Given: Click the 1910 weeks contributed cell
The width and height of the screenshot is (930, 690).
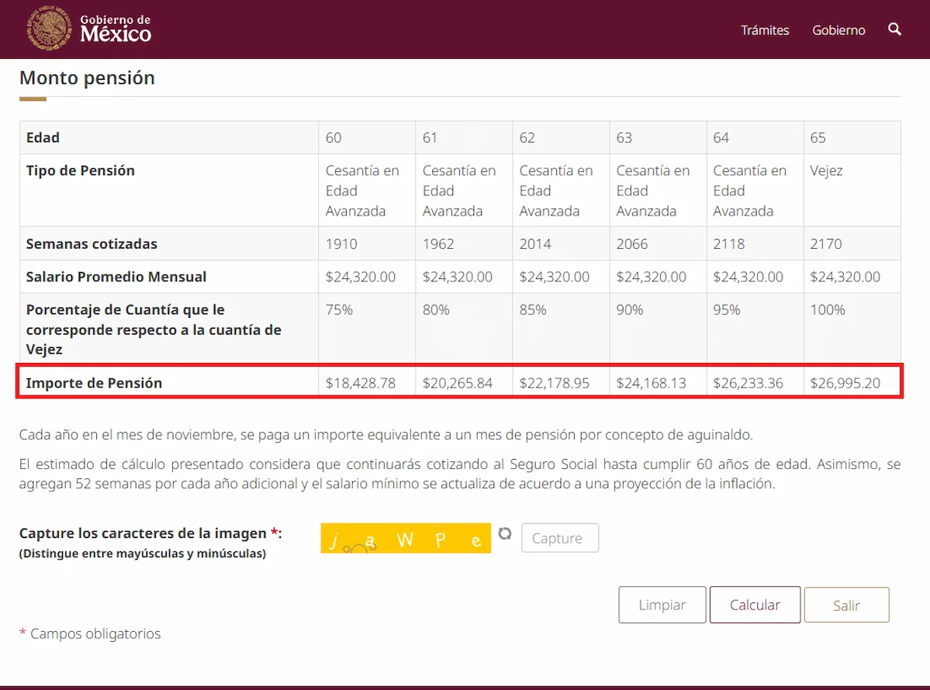Looking at the screenshot, I should 341,244.
